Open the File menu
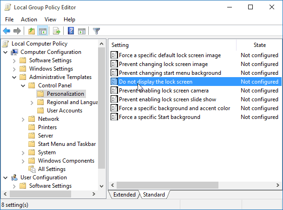Image resolution: width=283 pixels, height=210 pixels. [x=9, y=20]
